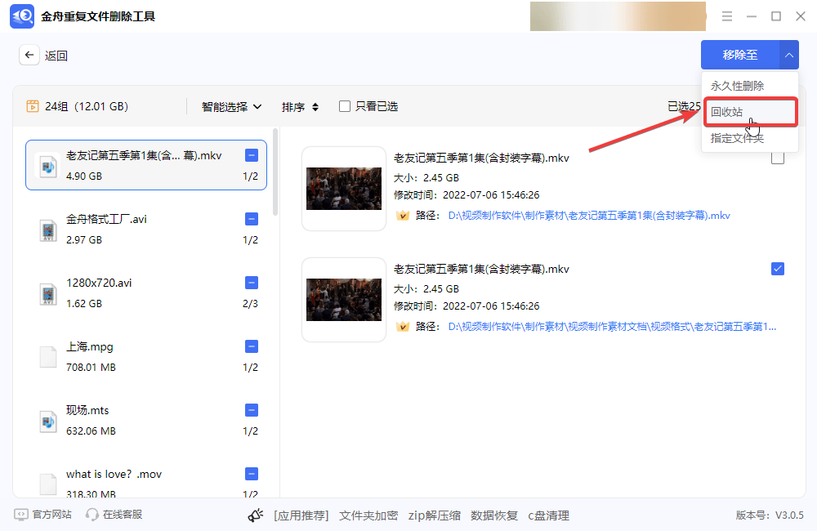
Task: Click the 4.90 GB size in first group
Action: click(x=84, y=176)
